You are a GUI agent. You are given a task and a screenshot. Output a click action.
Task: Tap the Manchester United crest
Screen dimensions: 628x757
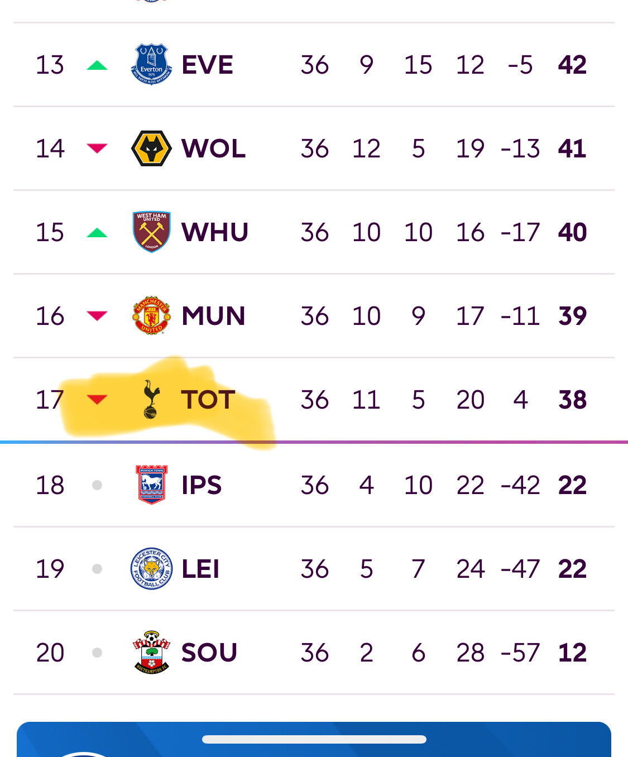click(x=151, y=315)
